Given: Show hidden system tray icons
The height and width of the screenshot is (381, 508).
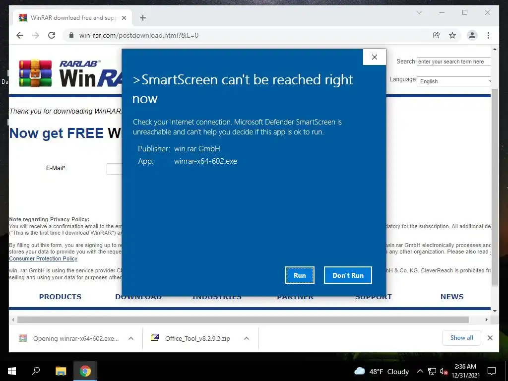Looking at the screenshot, I should pos(420,371).
